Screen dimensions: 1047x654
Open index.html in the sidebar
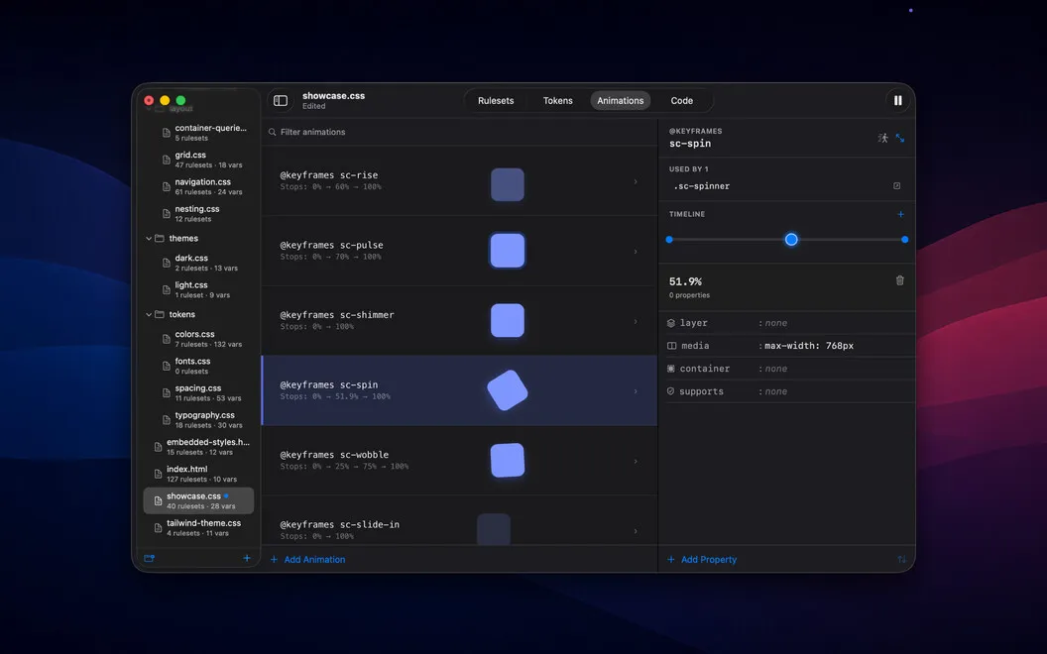(198, 474)
